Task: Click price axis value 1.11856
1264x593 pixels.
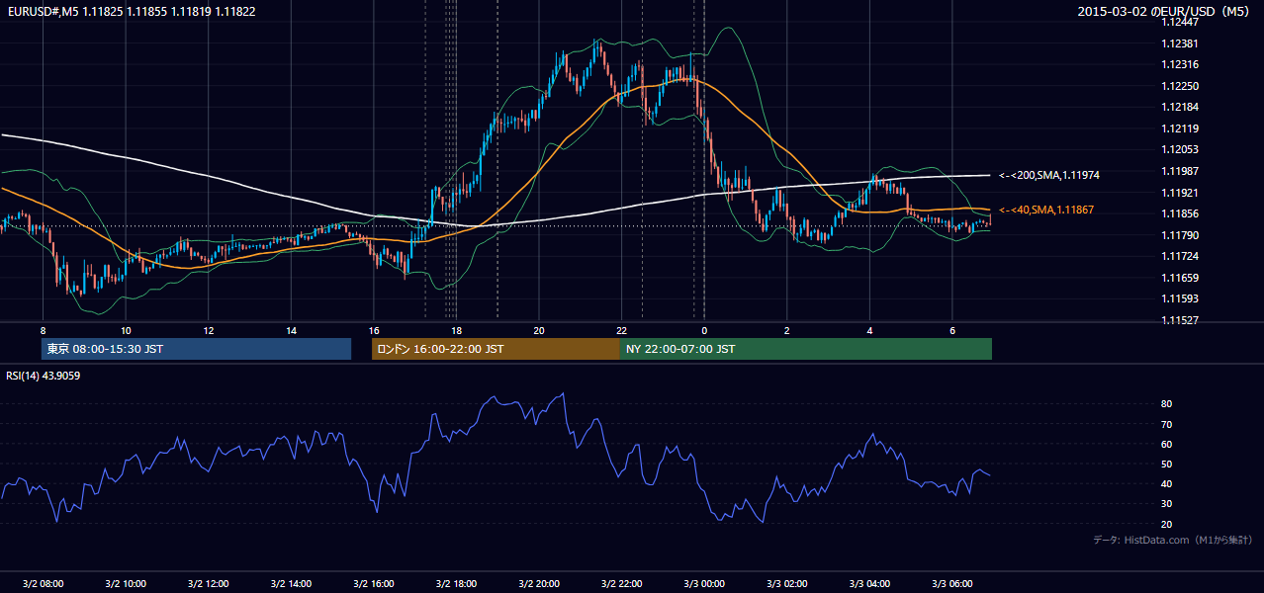Action: [1179, 213]
